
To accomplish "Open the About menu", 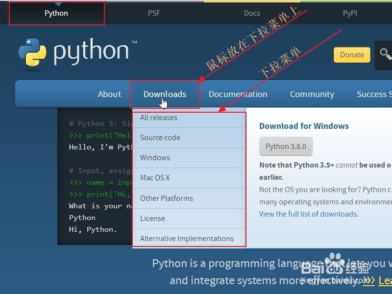I will click(x=109, y=94).
